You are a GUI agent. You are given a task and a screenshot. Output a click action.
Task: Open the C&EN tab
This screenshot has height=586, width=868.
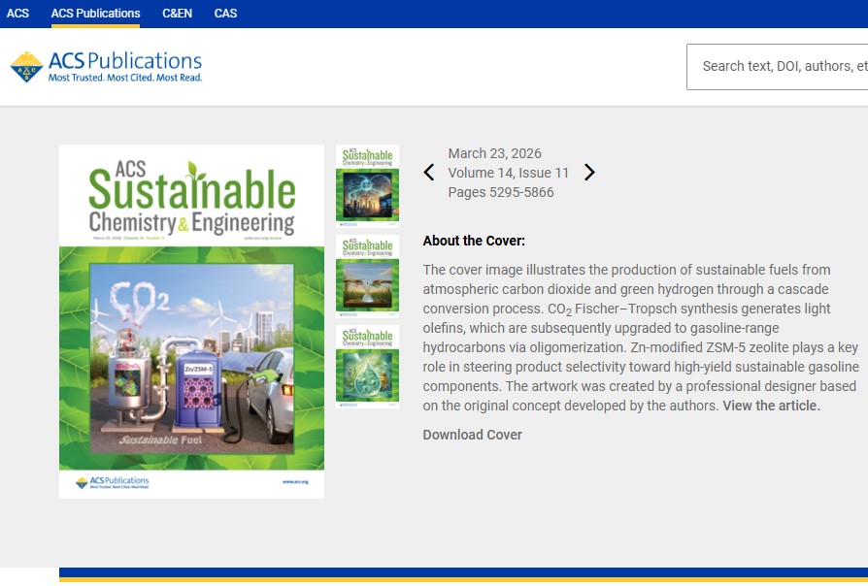177,14
